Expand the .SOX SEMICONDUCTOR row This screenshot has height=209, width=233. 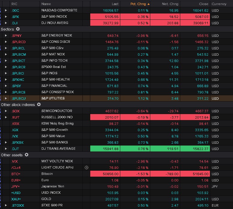click(6, 111)
